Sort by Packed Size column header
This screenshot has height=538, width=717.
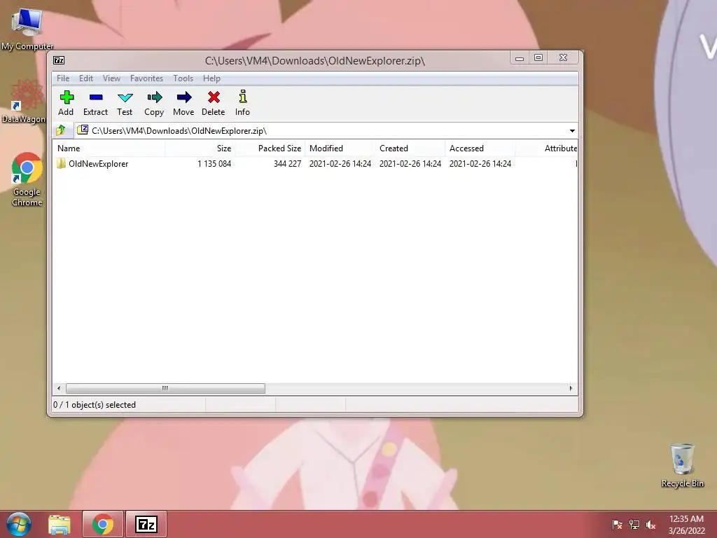point(270,149)
